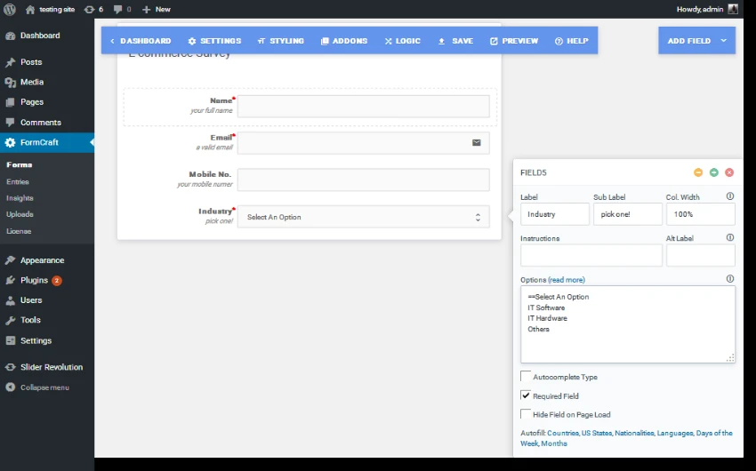
Task: Open the testing site home link
Action: coord(50,9)
